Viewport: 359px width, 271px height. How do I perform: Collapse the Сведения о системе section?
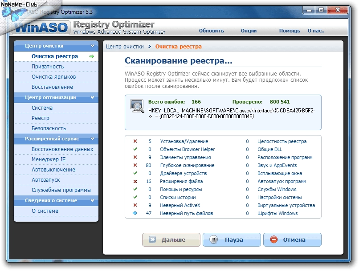(92, 200)
